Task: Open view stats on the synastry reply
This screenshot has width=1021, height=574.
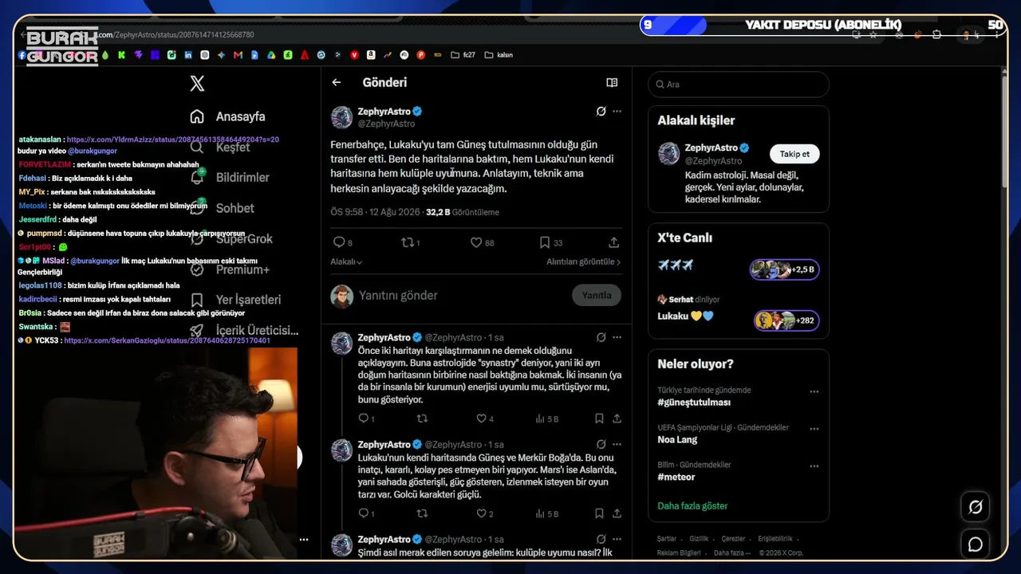Action: pyautogui.click(x=547, y=419)
